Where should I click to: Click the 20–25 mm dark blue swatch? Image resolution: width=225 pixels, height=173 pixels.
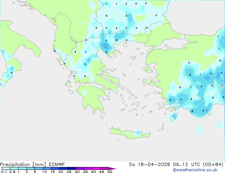click(63, 168)
